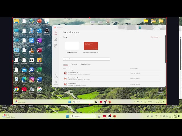Sort files by the Name column header
Viewport: 182px width, 136px height.
[x=65, y=69]
